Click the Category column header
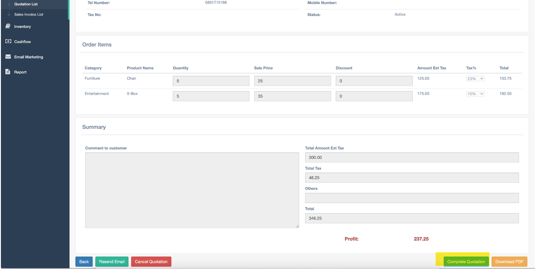The image size is (535, 269). pos(93,68)
